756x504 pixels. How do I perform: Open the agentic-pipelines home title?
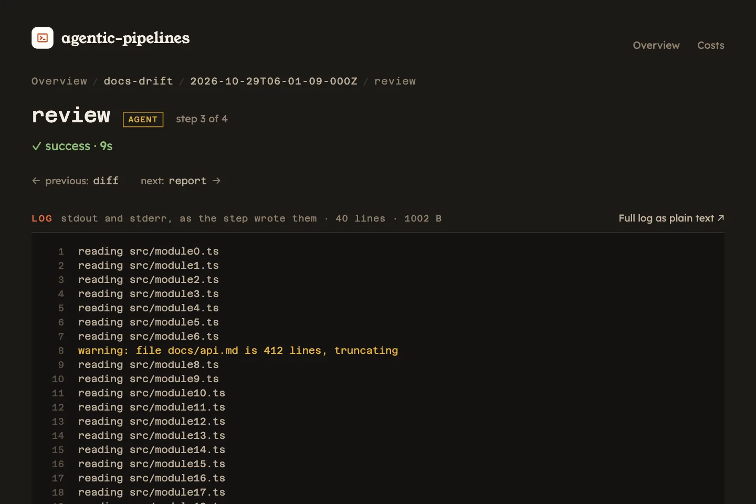tap(125, 38)
